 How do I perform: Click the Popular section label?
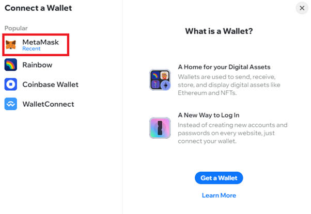[16, 28]
